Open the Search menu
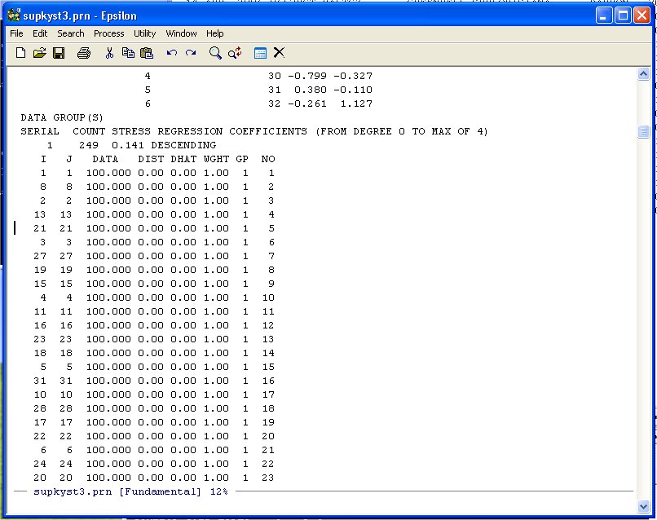 click(70, 33)
